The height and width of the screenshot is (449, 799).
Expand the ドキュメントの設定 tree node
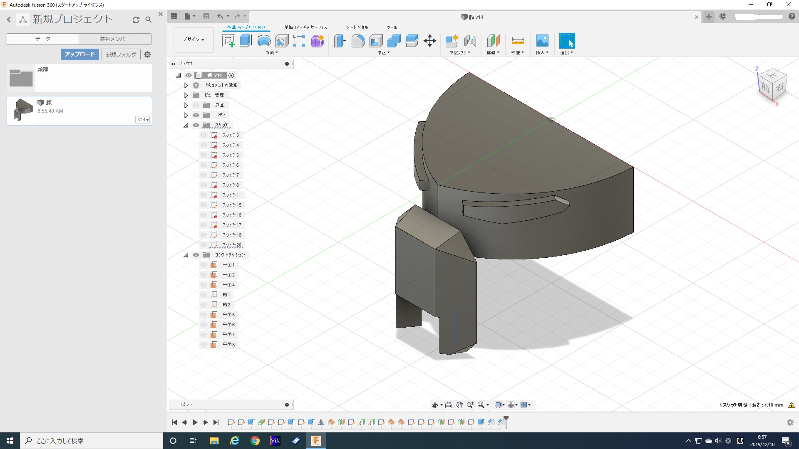[x=186, y=85]
